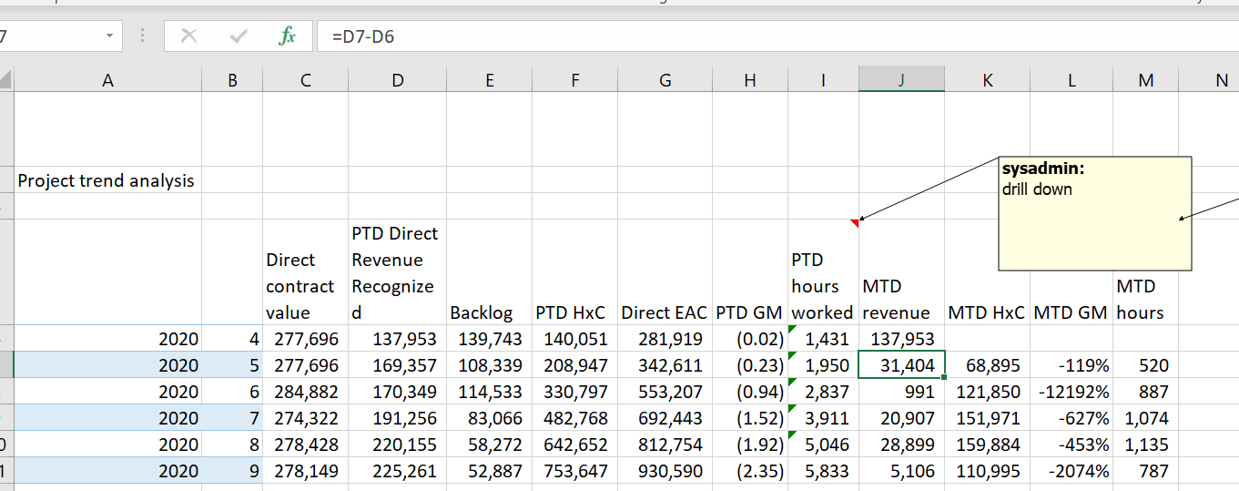Click the formula bar expand dots handle
This screenshot has width=1239, height=491.
(142, 36)
